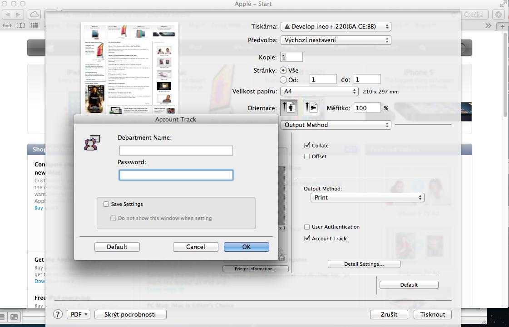Click Skrýt podrobnosti button
The image size is (509, 327).
click(130, 314)
